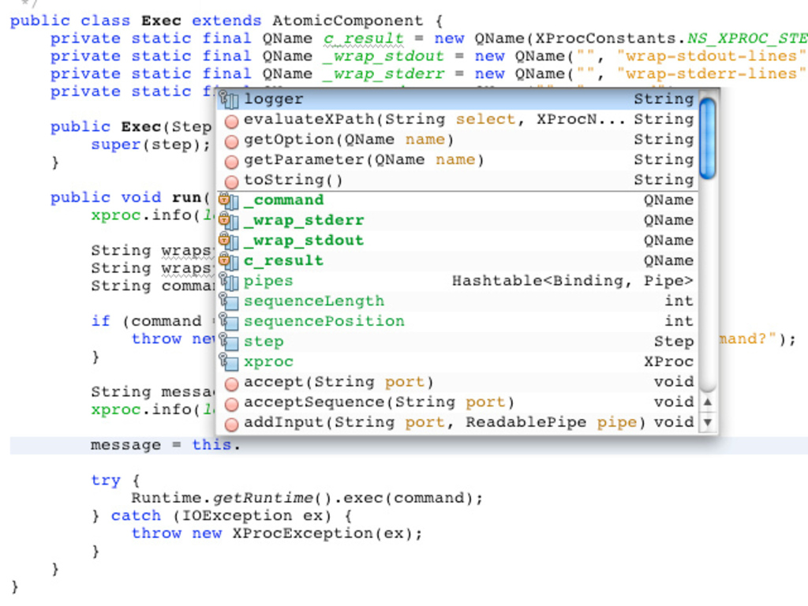Select the step suggestion of type Step
The height and width of the screenshot is (606, 808).
(457, 341)
